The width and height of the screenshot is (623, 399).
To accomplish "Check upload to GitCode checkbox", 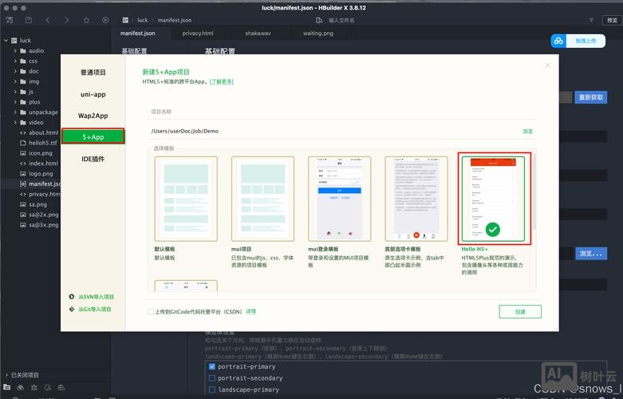I will [x=151, y=311].
